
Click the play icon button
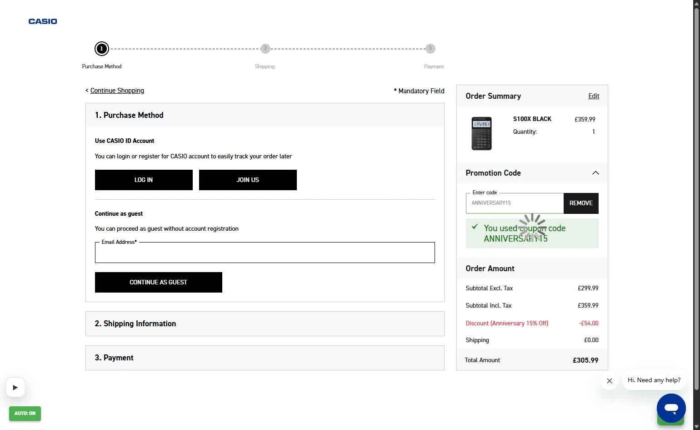[15, 388]
